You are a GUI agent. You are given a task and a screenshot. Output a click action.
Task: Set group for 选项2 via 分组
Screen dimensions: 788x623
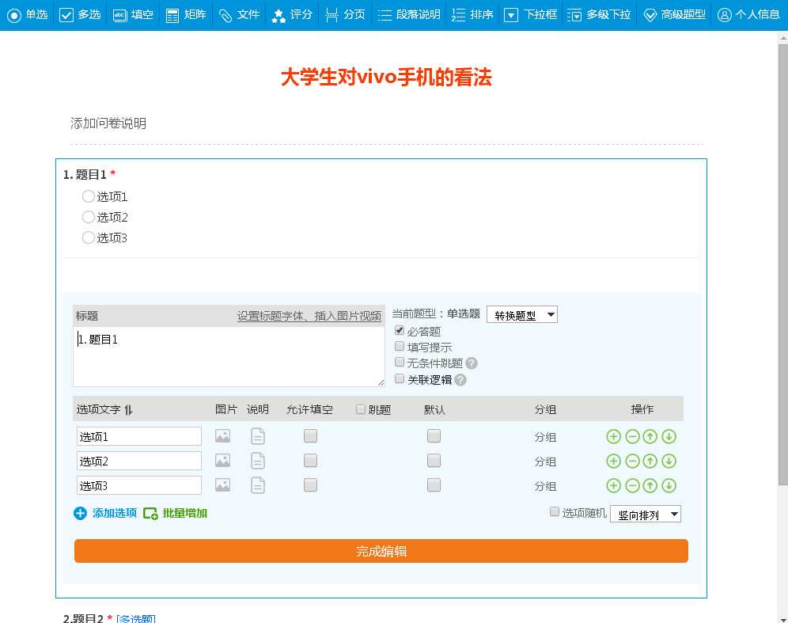(x=545, y=462)
